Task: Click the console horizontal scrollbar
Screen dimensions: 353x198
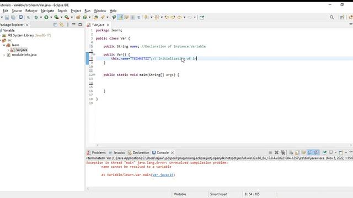Action: click(x=220, y=189)
